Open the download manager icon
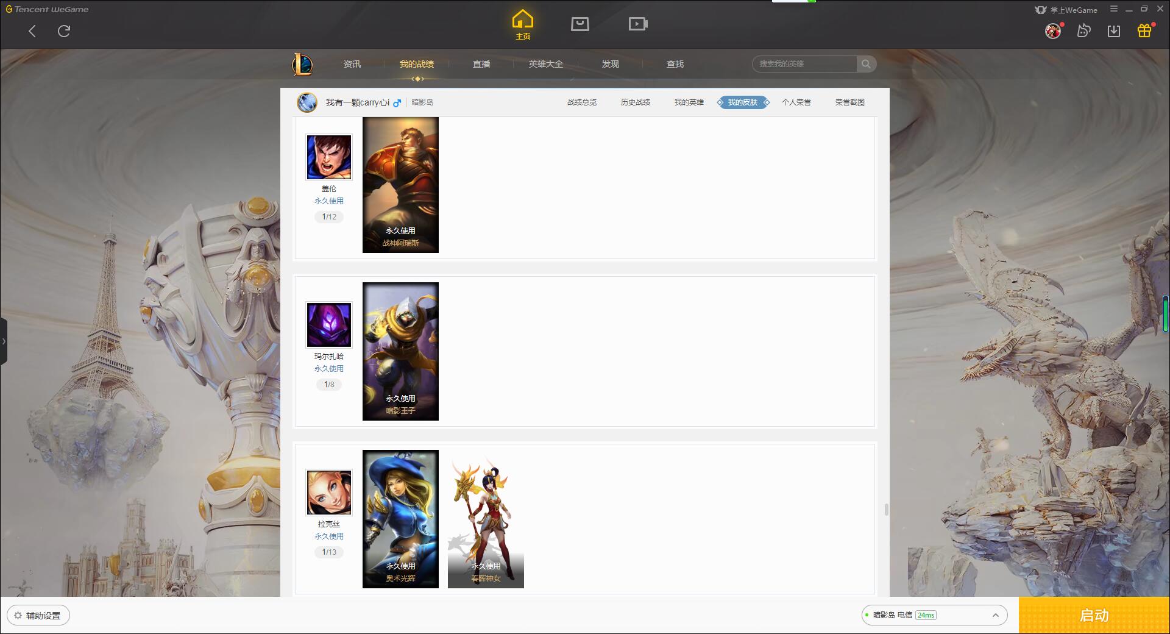The image size is (1170, 634). click(x=1114, y=30)
